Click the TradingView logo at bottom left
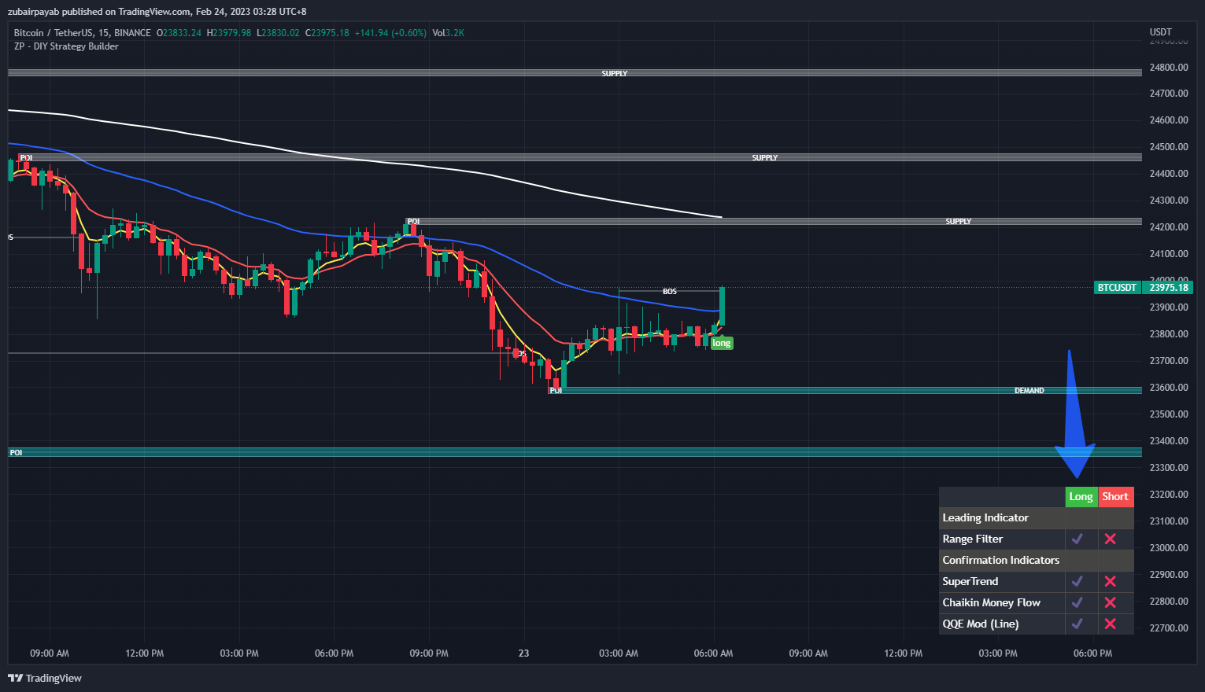Screen dimensions: 1205x692 (x=45, y=678)
